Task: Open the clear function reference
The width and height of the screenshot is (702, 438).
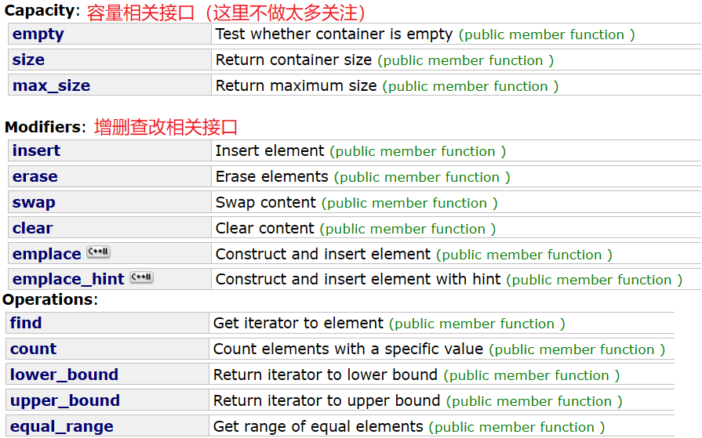Action: pyautogui.click(x=32, y=228)
